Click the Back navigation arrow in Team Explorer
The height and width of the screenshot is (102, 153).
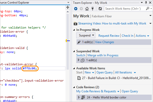[x=75, y=9]
